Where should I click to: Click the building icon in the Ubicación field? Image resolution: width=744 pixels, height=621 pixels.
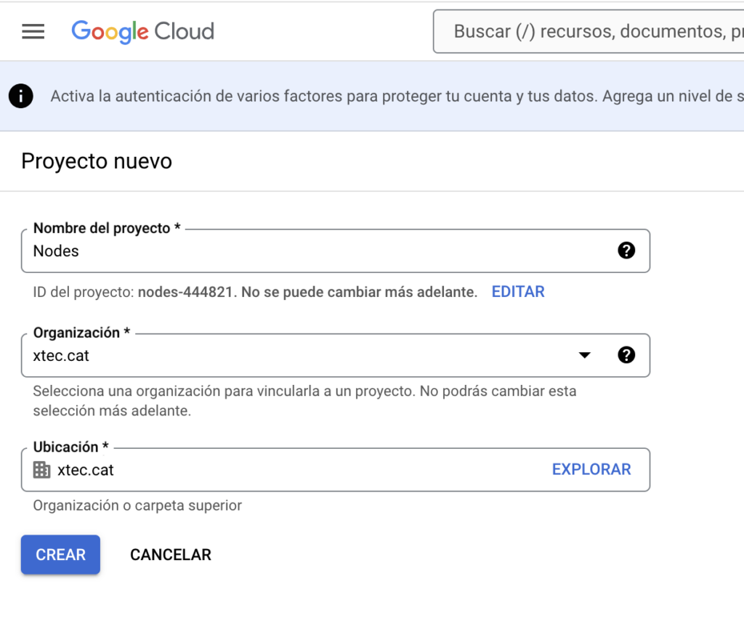coord(42,469)
